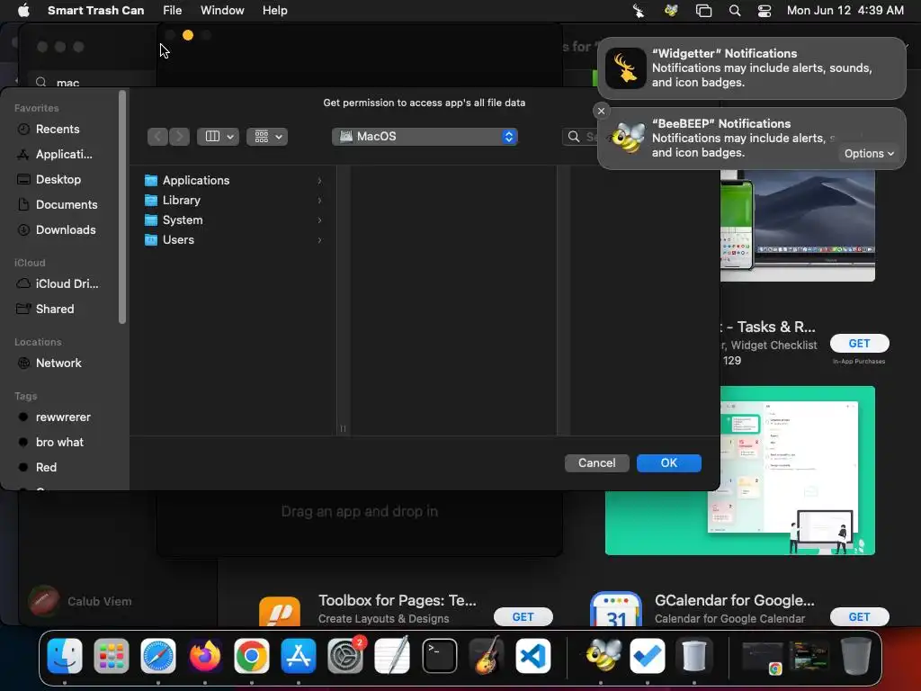Select Desktop in the sidebar

pyautogui.click(x=58, y=180)
